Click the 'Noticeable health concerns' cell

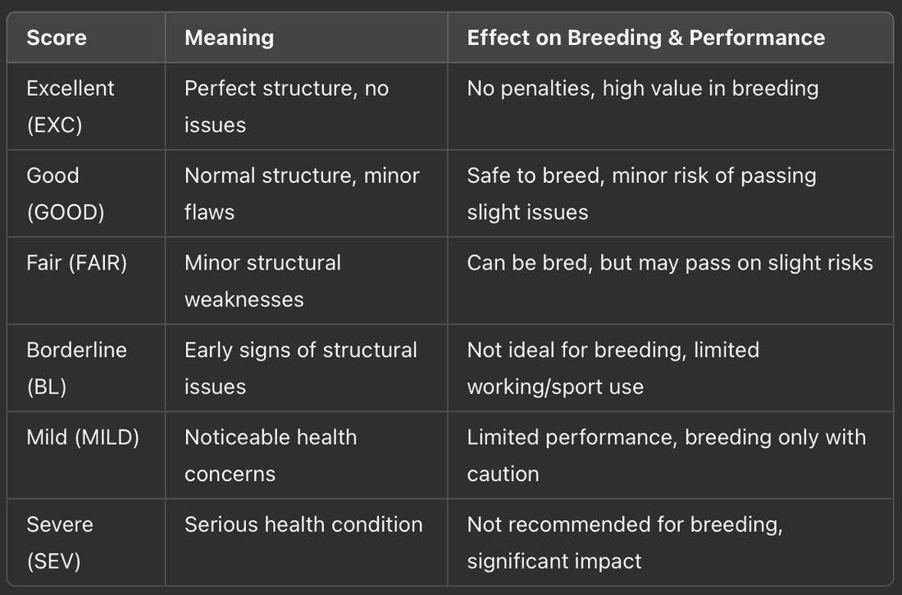[x=270, y=455]
